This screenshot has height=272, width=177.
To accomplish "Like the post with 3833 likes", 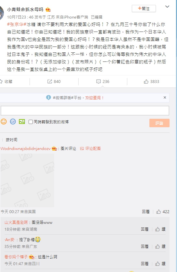I will [151, 82].
